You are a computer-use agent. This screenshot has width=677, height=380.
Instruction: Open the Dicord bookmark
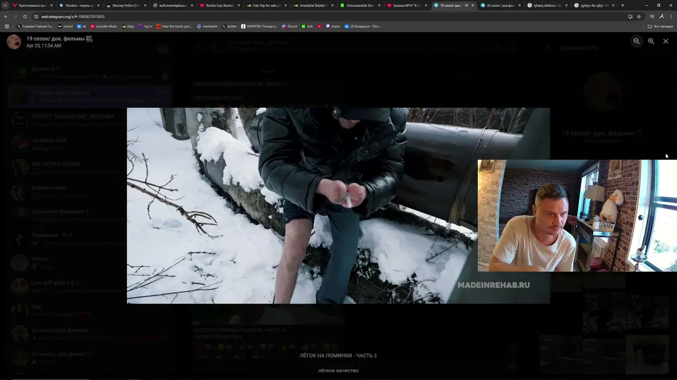pos(289,26)
